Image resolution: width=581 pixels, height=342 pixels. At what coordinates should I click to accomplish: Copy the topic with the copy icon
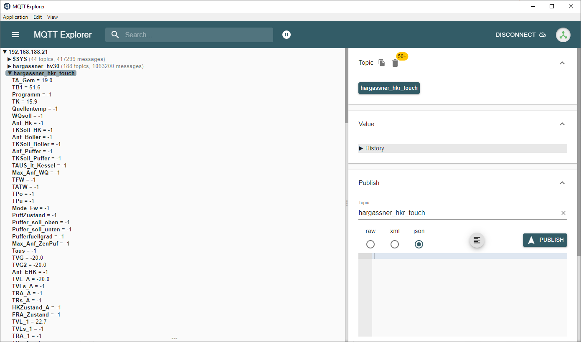tap(382, 63)
